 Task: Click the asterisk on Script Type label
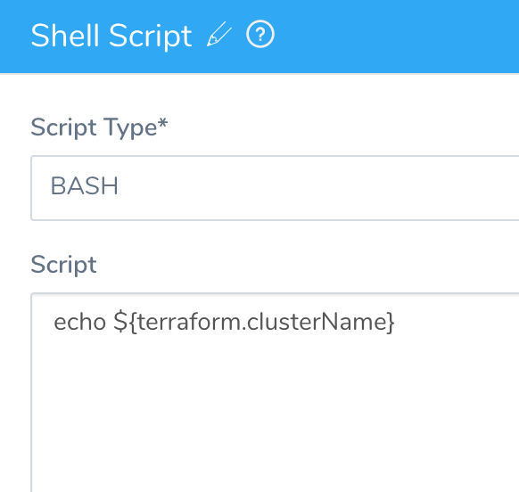pos(162,123)
